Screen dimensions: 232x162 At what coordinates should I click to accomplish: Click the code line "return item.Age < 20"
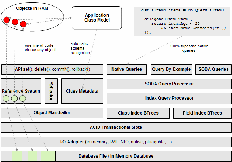(175, 24)
